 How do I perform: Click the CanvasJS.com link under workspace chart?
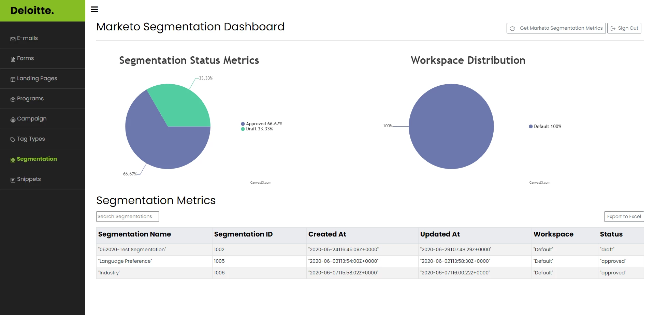click(540, 183)
